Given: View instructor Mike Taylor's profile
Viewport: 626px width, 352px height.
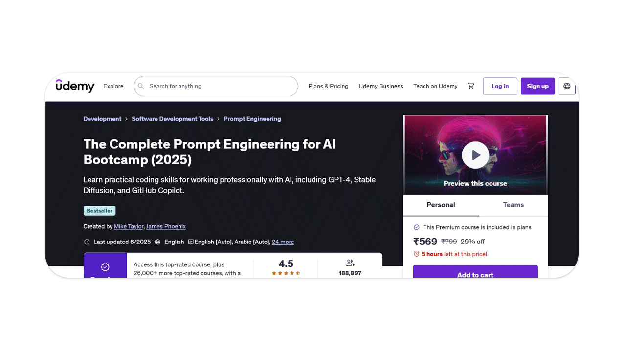Looking at the screenshot, I should 129,227.
